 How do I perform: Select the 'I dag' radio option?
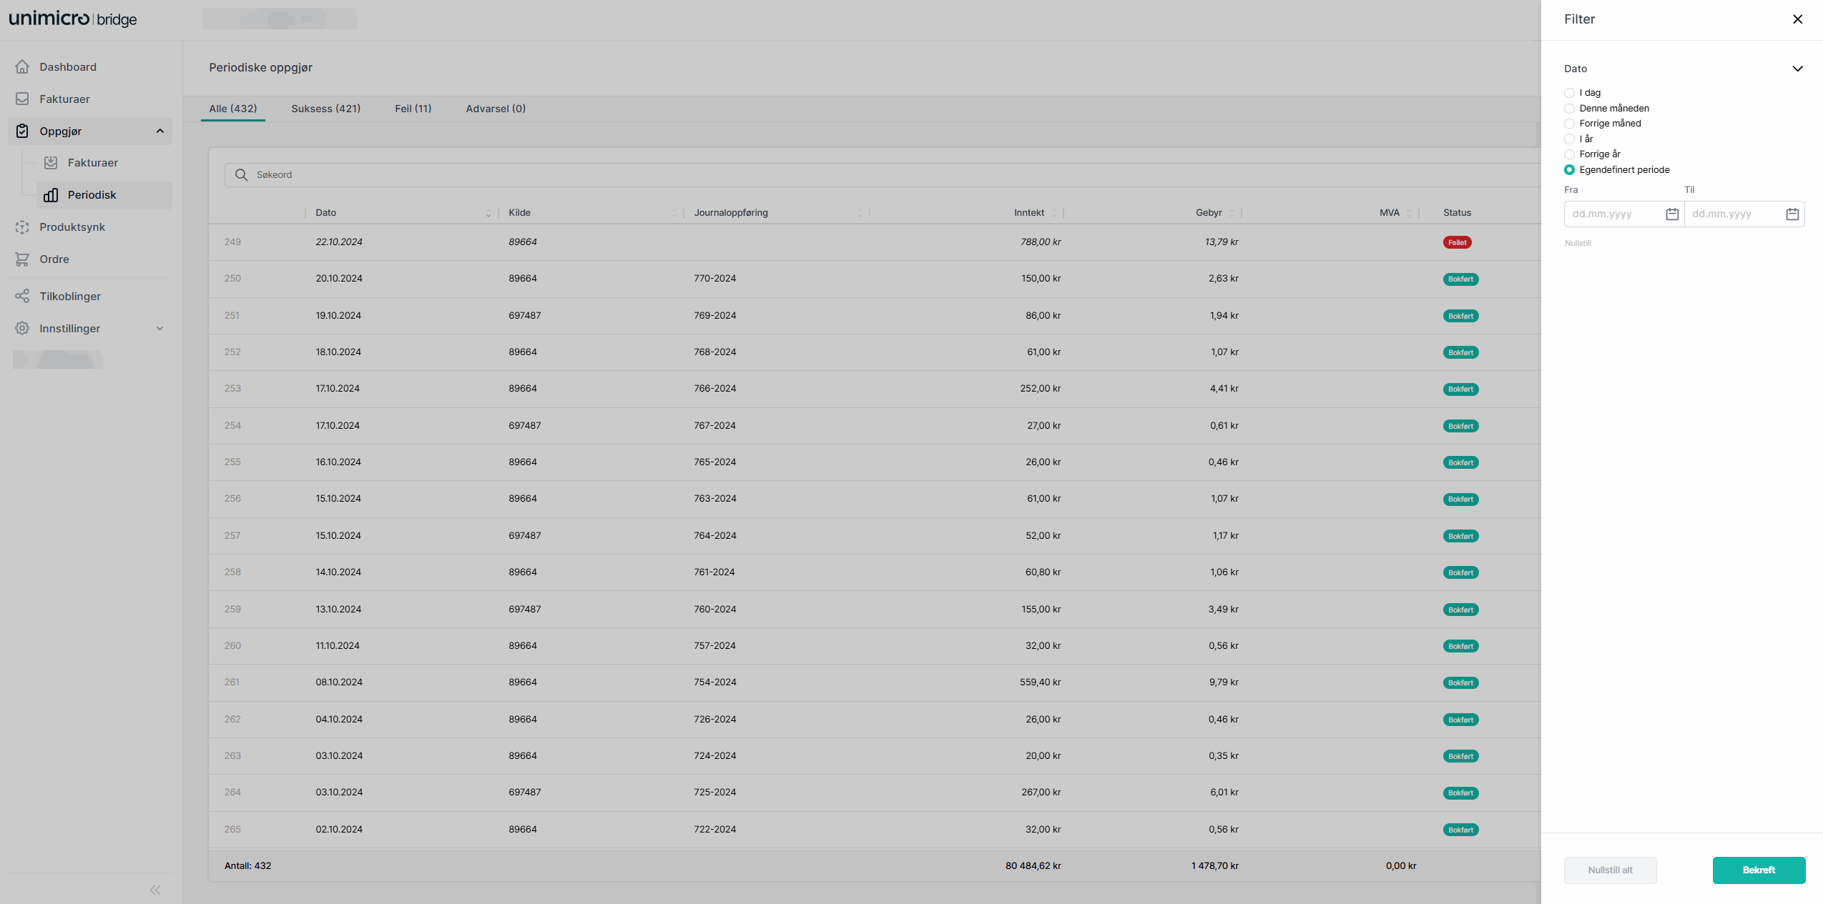[1569, 93]
